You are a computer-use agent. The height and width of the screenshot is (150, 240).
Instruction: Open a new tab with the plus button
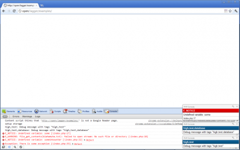pos(42,5)
